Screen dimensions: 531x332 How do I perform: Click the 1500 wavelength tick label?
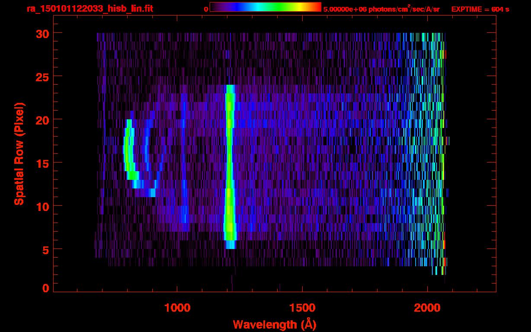pyautogui.click(x=302, y=308)
